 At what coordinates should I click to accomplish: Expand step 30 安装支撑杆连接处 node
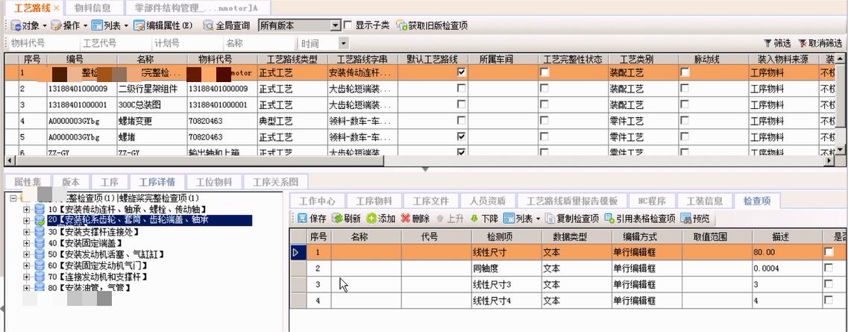click(x=26, y=231)
